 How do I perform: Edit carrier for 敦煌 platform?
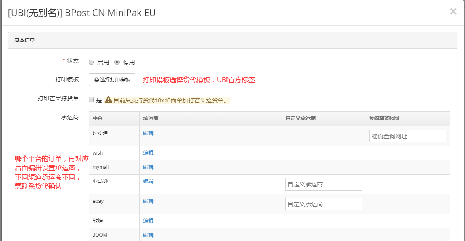[x=148, y=221]
